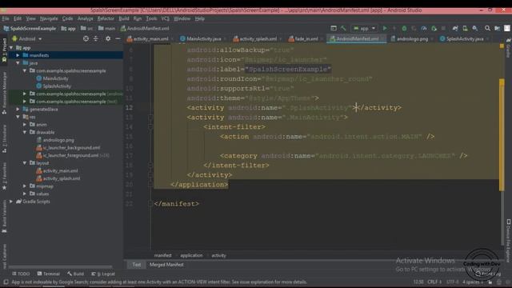This screenshot has height=288, width=512.
Task: Open the Search Everywhere magnifier icon
Action: coord(487,29)
